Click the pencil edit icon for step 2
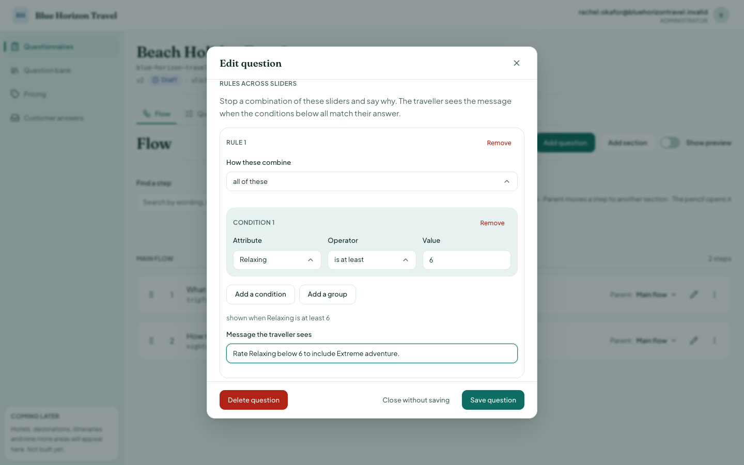This screenshot has width=744, height=465. point(694,340)
